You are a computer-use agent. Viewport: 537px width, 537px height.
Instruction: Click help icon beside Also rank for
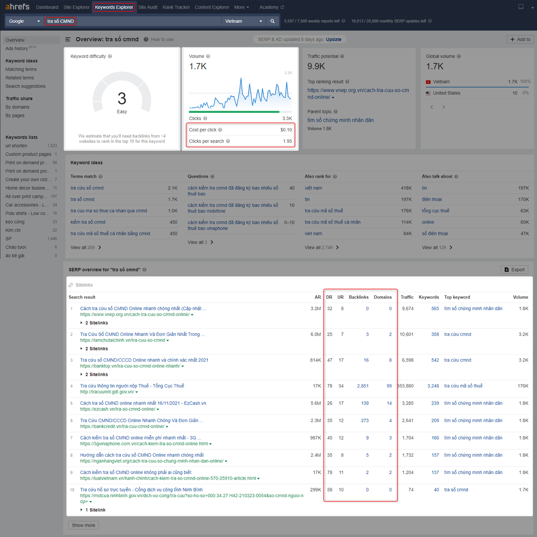point(335,177)
